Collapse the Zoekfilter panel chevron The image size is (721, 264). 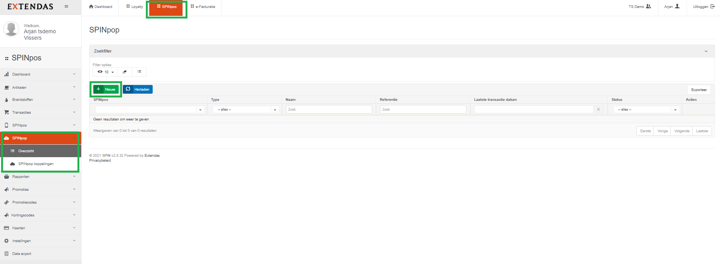706,51
